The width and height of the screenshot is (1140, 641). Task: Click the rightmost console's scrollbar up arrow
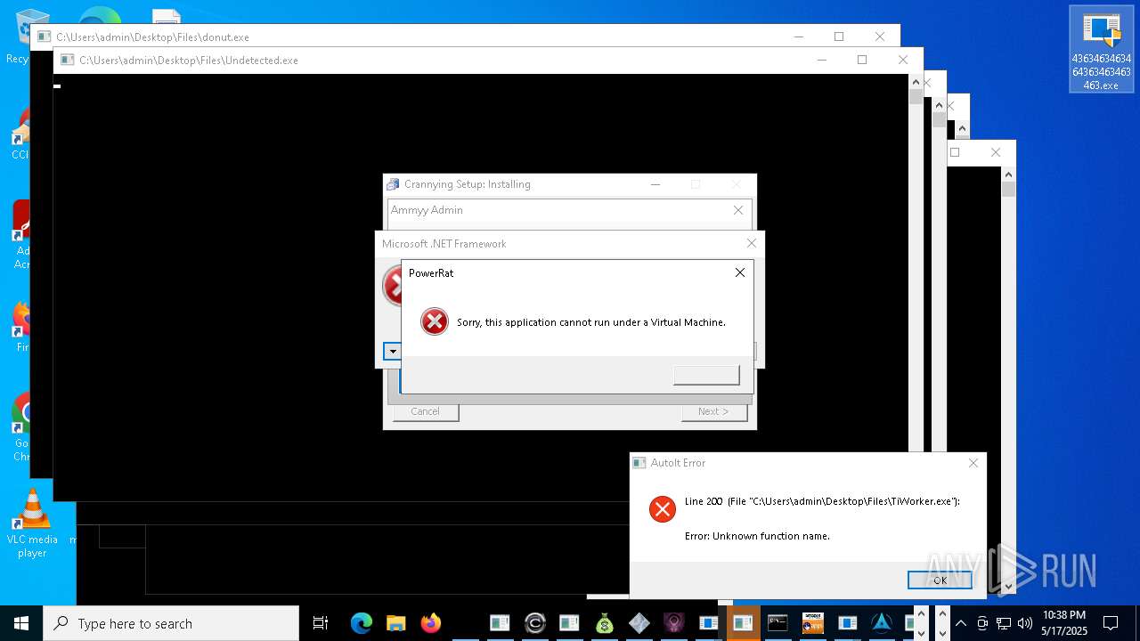pos(1008,174)
